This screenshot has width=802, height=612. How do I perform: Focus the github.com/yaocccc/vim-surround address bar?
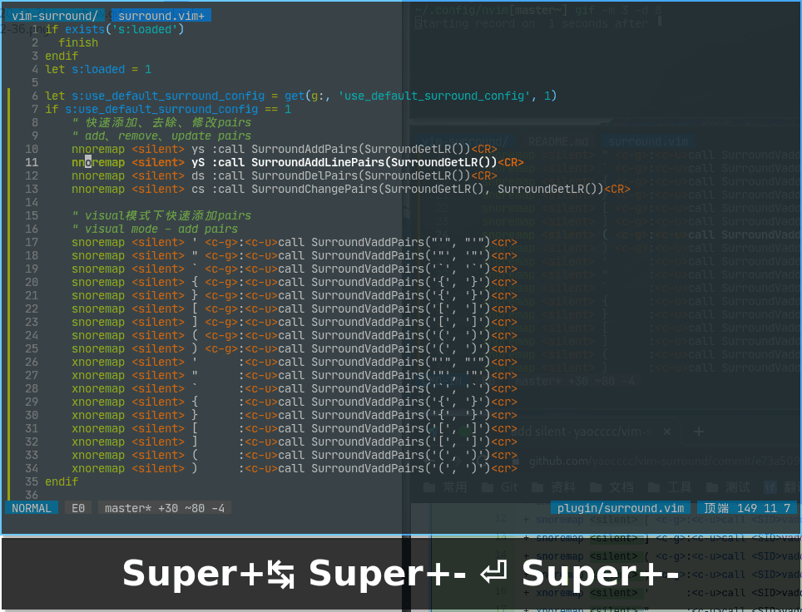tap(663, 461)
